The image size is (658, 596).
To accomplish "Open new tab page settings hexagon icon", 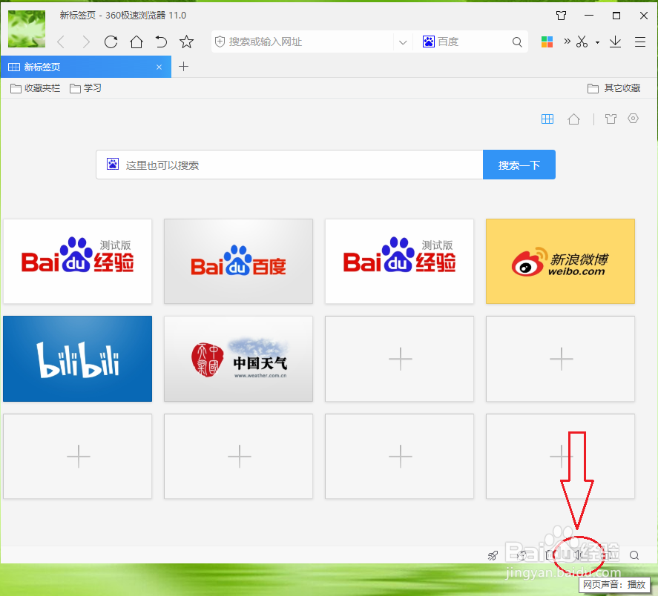I will click(x=634, y=119).
